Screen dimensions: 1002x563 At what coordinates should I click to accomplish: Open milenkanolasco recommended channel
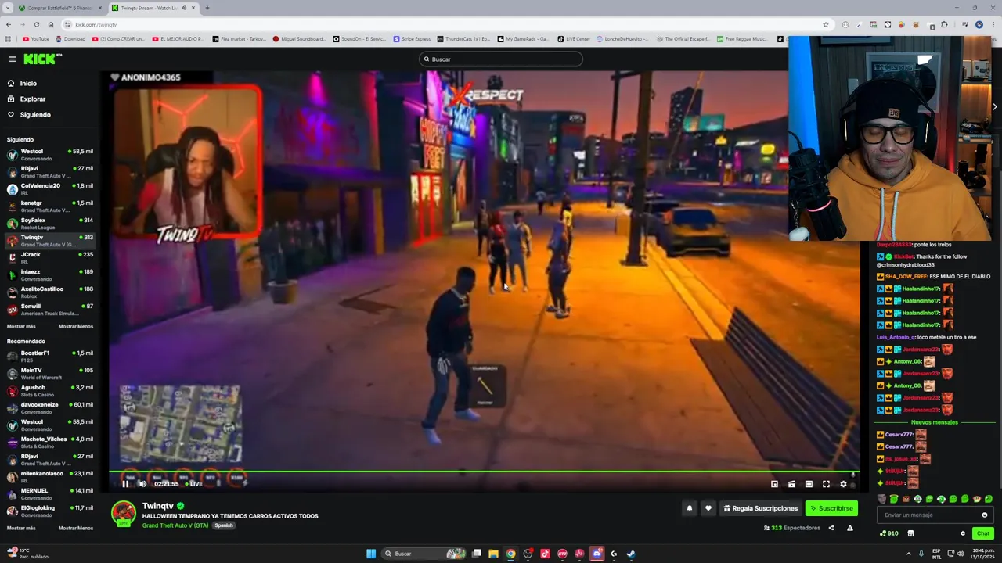click(49, 477)
